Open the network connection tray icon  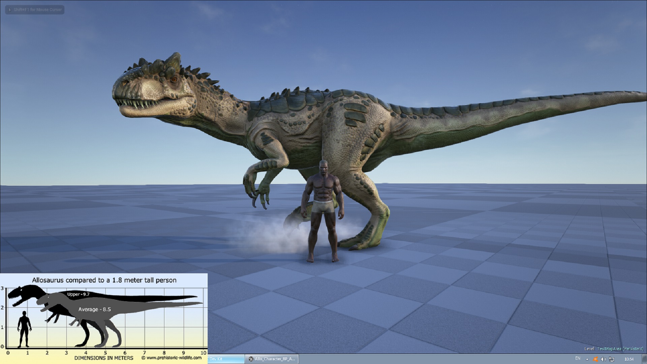point(612,359)
